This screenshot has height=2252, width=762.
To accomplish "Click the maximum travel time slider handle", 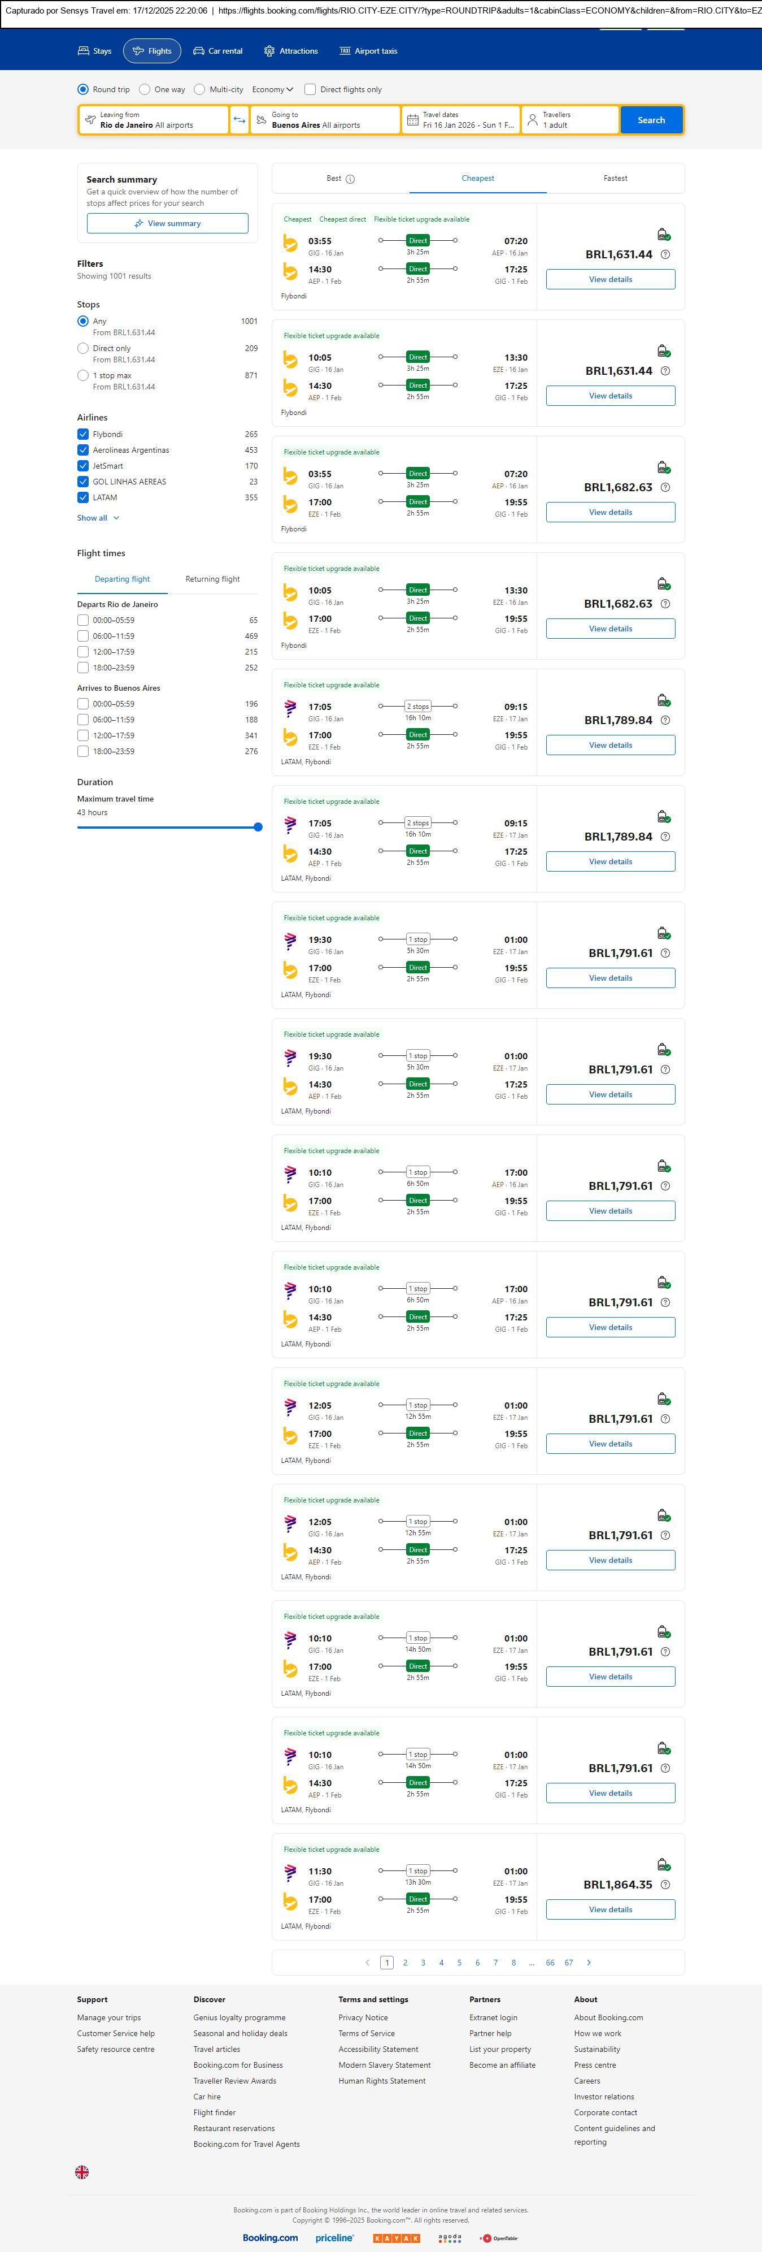I will pyautogui.click(x=258, y=827).
